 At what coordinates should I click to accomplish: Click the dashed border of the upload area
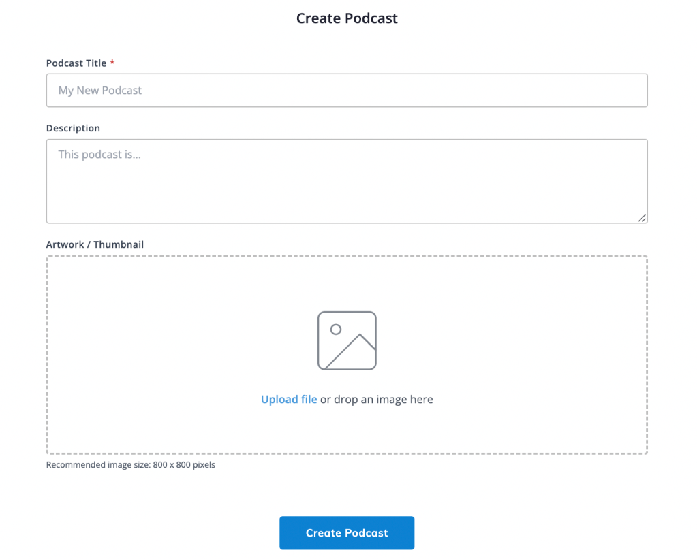(x=347, y=256)
